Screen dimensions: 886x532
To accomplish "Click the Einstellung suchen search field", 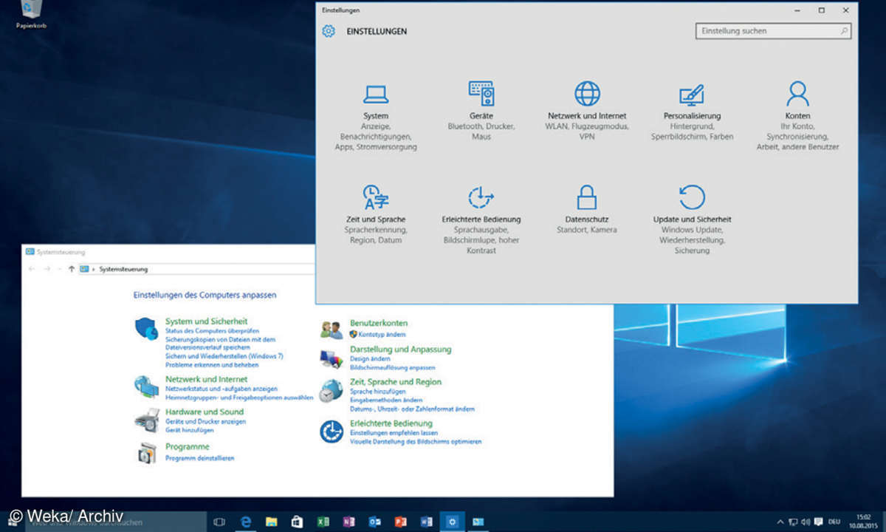I will click(773, 31).
